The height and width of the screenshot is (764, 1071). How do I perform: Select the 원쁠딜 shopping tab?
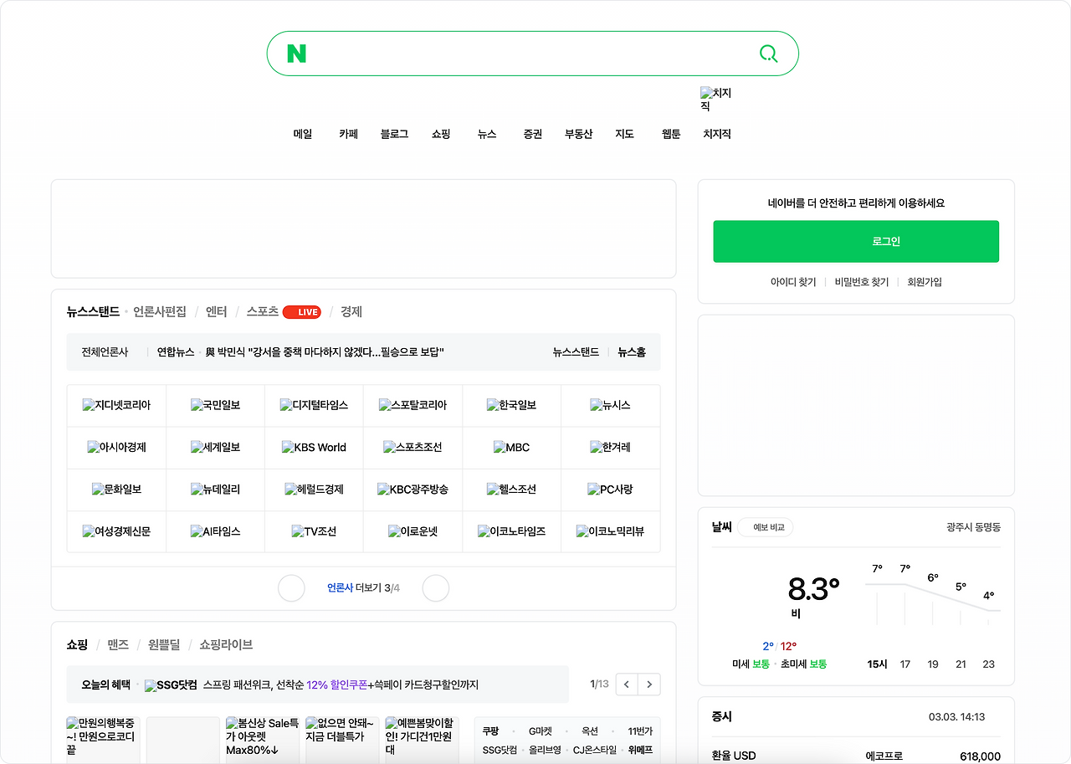164,644
